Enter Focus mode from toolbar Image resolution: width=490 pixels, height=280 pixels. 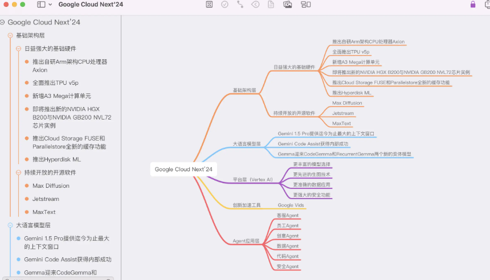(x=209, y=5)
